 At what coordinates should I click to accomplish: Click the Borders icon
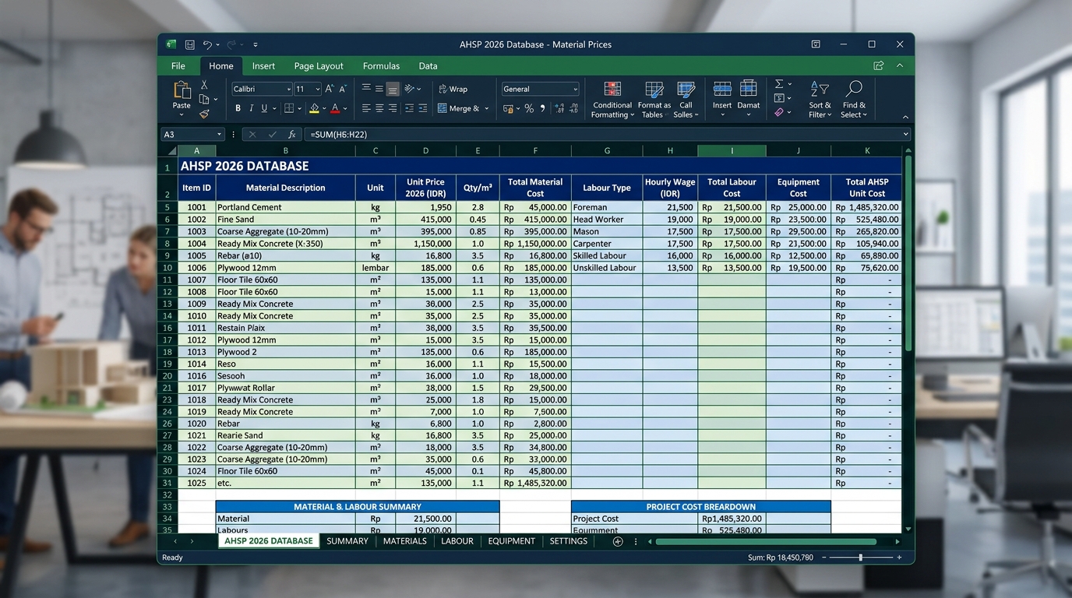[x=288, y=108]
